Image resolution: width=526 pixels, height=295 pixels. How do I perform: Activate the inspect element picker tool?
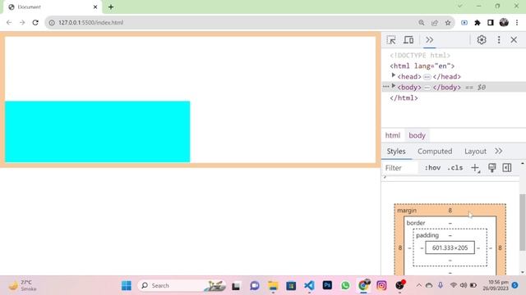pos(391,40)
